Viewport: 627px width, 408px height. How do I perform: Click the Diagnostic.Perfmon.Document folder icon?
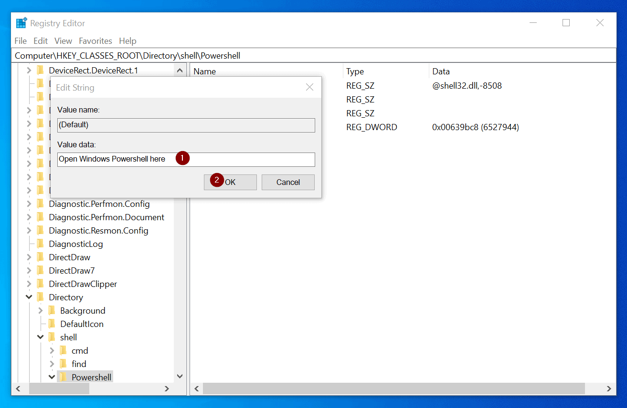coord(41,217)
